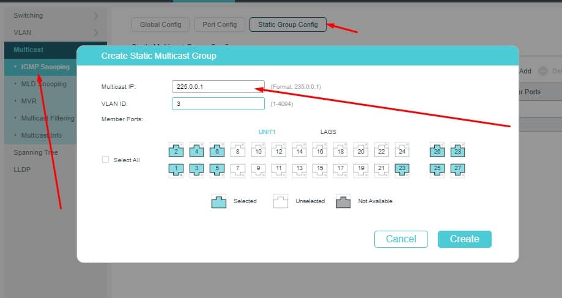This screenshot has height=298, width=562.
Task: Deselect member port 3
Action: tap(196, 170)
